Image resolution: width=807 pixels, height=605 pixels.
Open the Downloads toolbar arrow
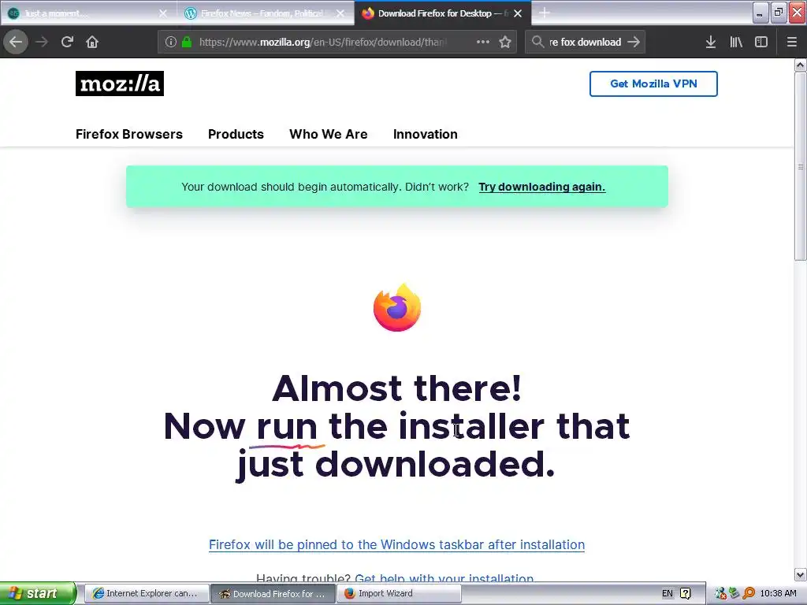711,43
